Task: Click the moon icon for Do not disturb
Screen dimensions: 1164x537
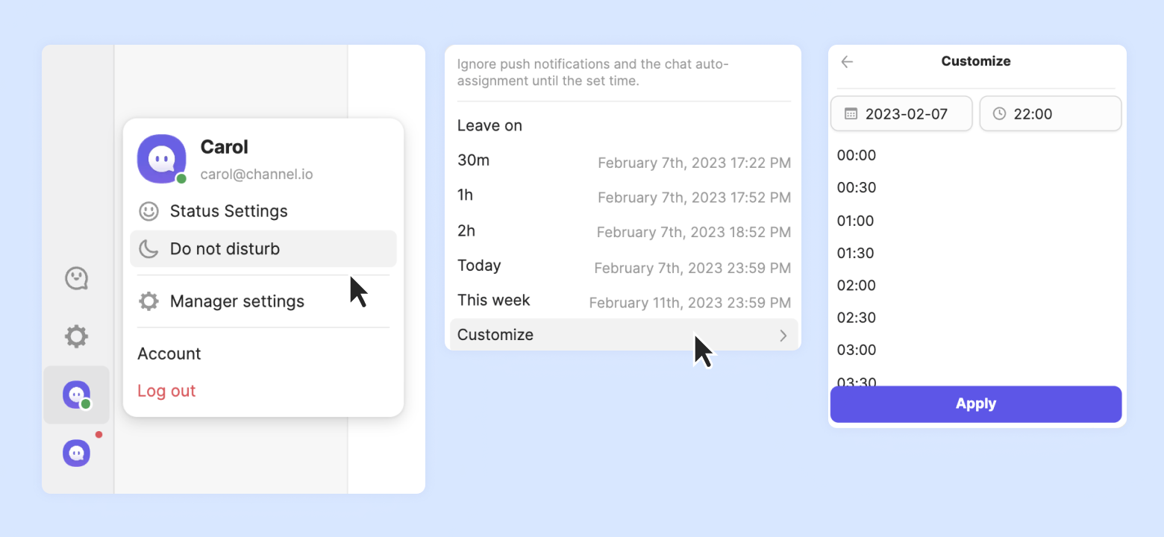Action: click(x=149, y=249)
